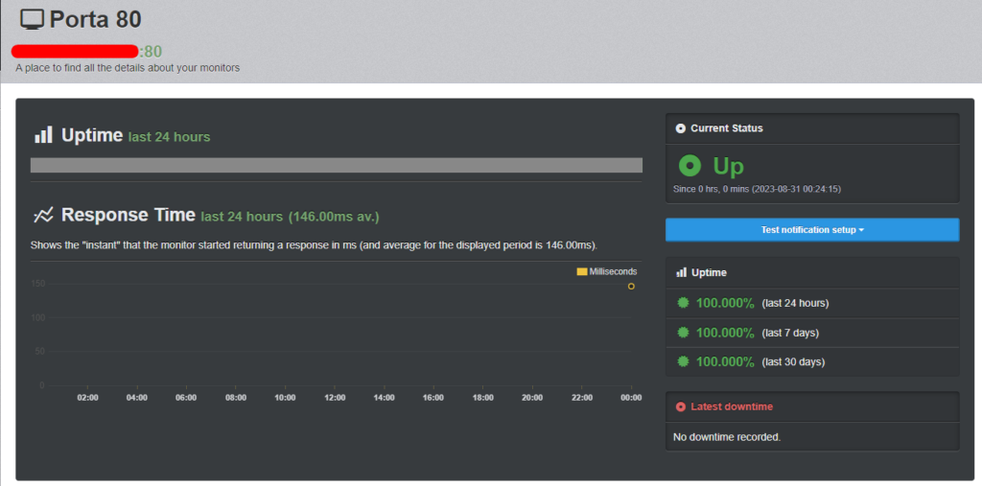
Task: Click the red Latest downtime icon
Action: point(681,407)
